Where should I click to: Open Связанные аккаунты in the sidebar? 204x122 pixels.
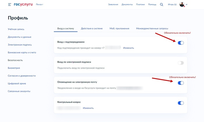coord(19,91)
